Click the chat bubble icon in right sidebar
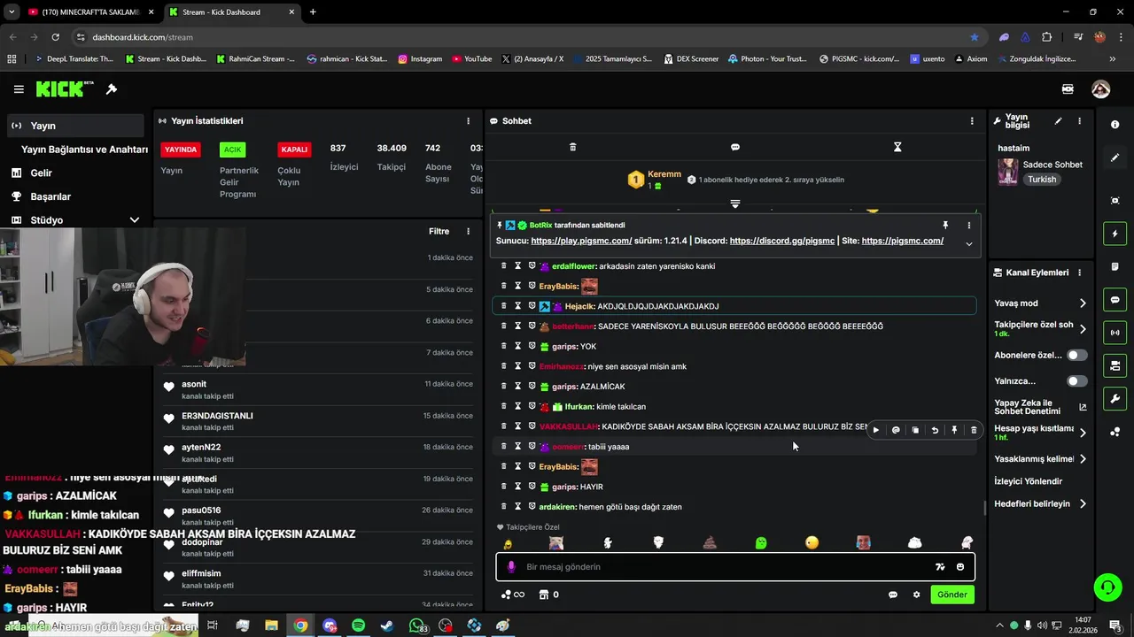The width and height of the screenshot is (1134, 637). click(x=1115, y=300)
